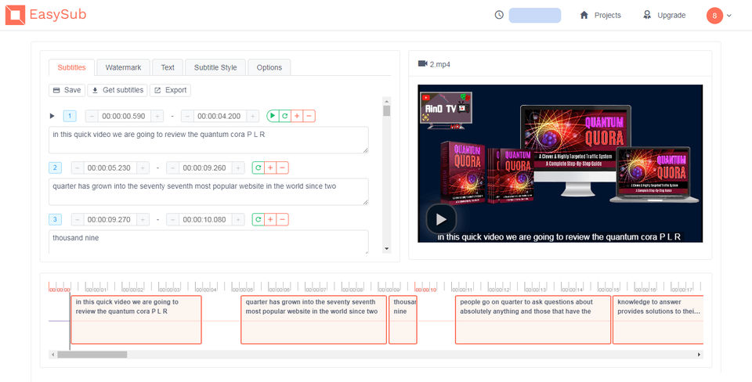Decrease end time 00:00:04.200

click(187, 116)
